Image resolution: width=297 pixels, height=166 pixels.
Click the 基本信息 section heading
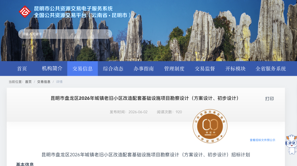tap(25, 164)
